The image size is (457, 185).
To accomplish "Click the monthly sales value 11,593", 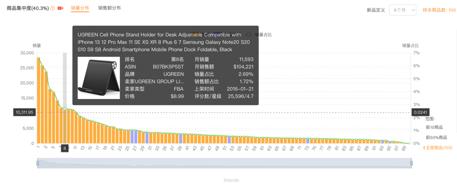I will 246,59.
